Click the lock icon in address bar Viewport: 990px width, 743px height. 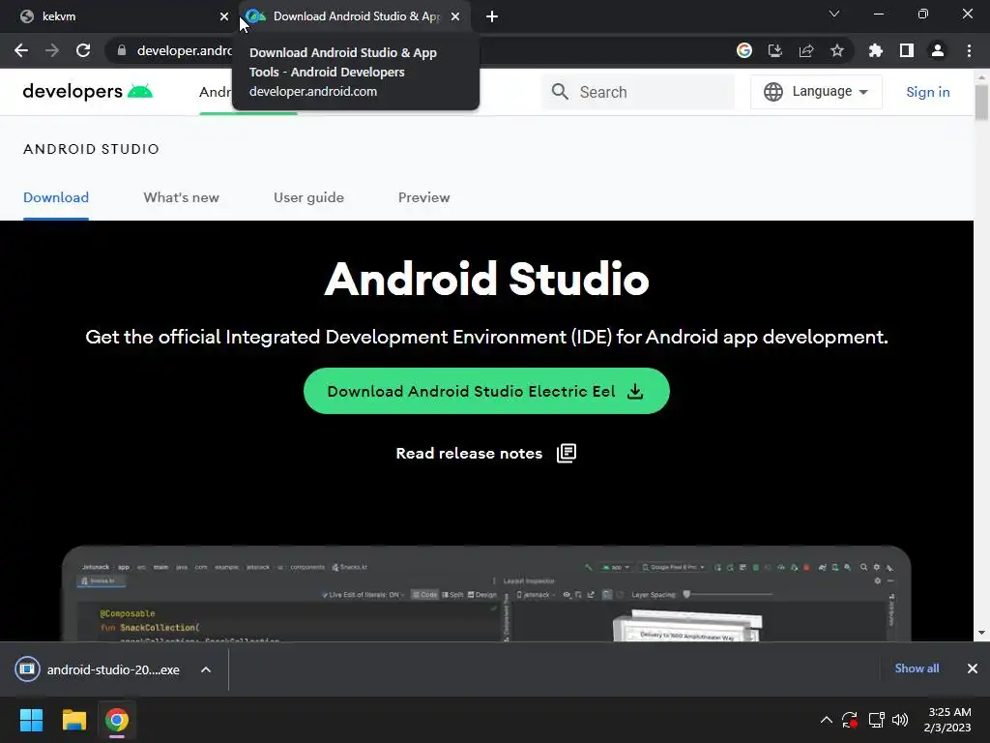(122, 50)
